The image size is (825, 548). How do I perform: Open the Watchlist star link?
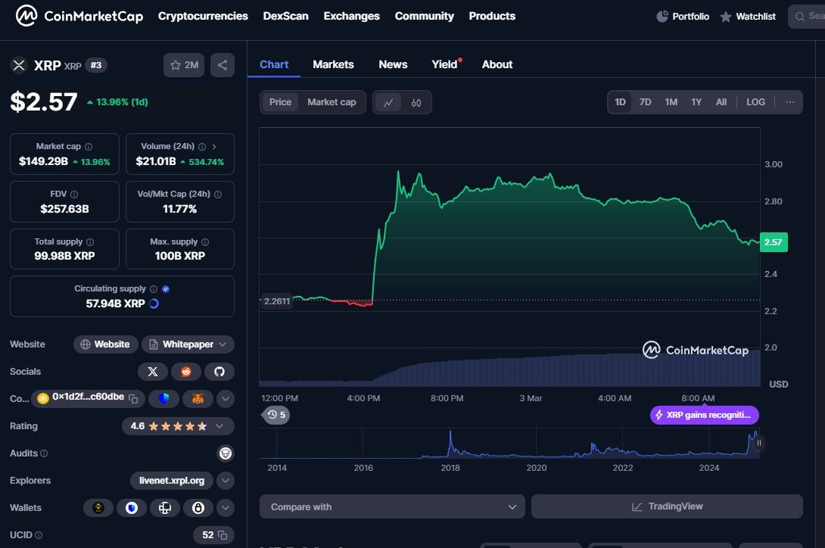(748, 17)
